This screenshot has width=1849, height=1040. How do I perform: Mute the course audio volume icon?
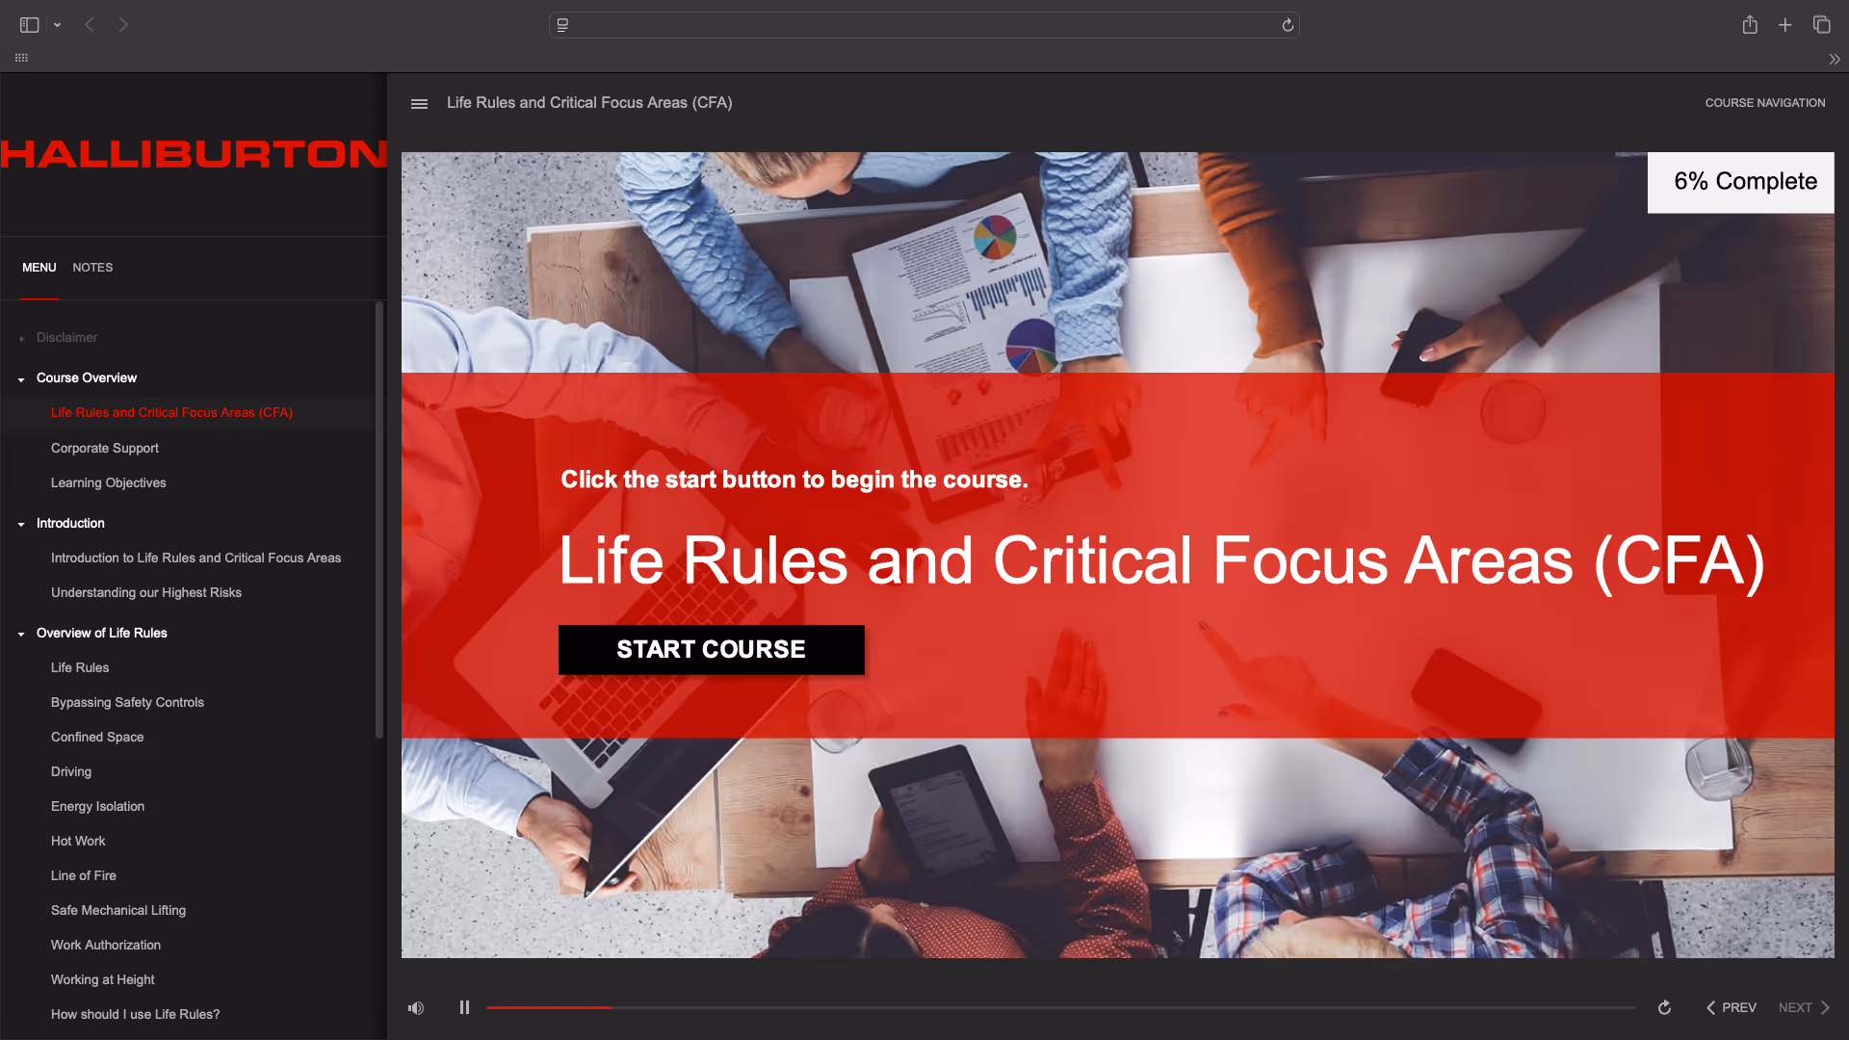point(416,1007)
